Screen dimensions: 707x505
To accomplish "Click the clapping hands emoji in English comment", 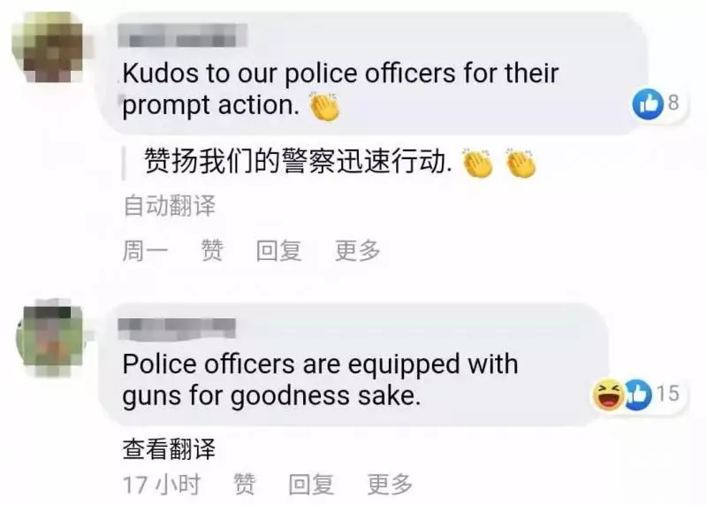I will click(x=324, y=106).
